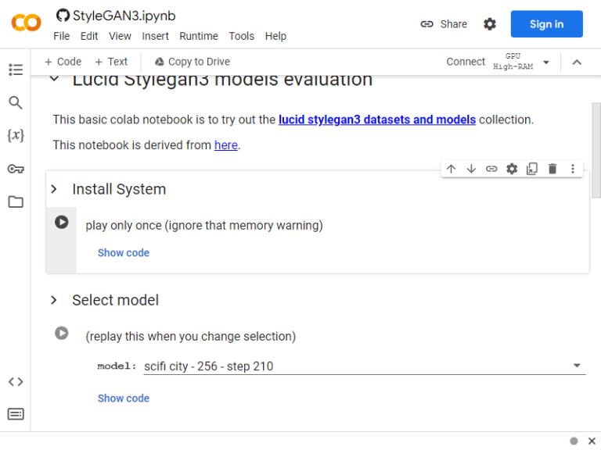Open lucid stylegan3 datasets and models link
This screenshot has height=450, width=601.
click(377, 120)
